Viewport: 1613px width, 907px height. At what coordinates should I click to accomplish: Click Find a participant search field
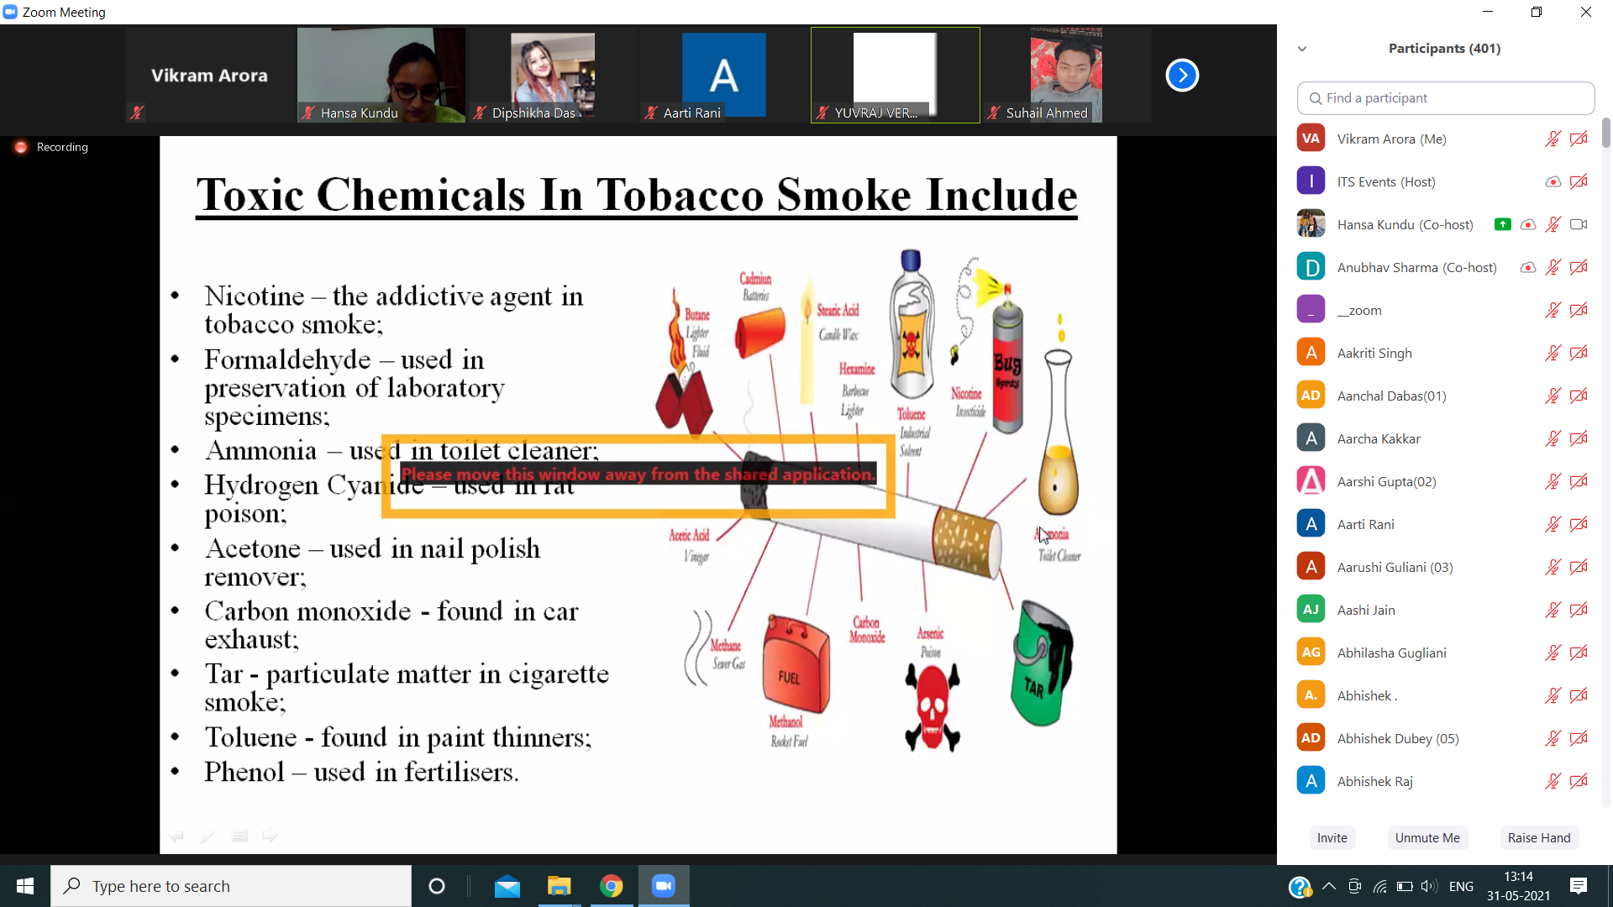click(1445, 98)
